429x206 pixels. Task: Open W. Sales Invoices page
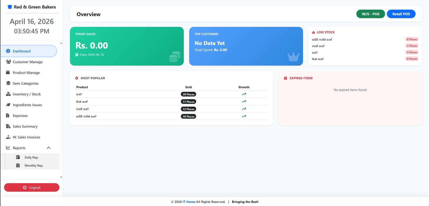(26, 137)
